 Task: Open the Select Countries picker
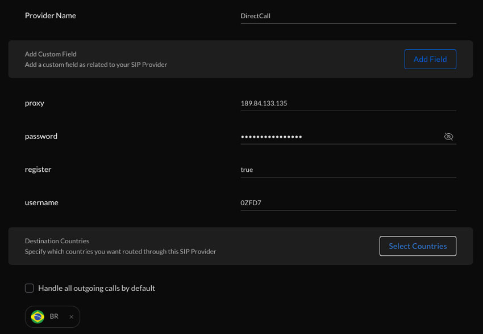(418, 246)
